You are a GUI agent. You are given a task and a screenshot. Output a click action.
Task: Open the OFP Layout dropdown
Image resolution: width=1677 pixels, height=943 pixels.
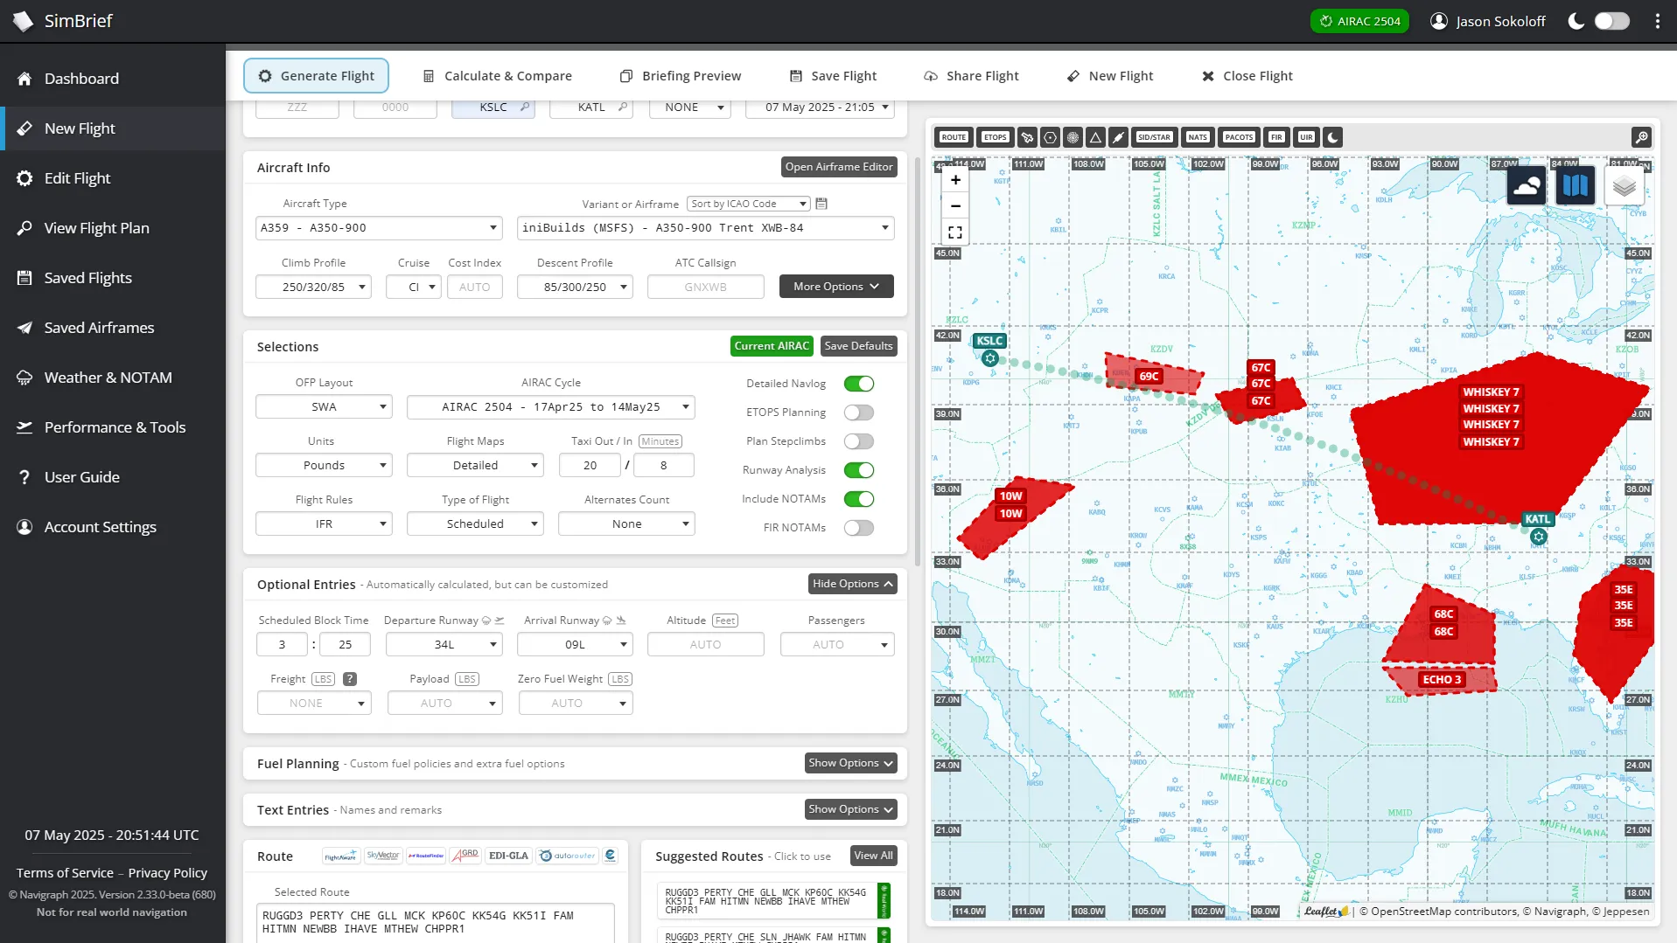pos(324,407)
